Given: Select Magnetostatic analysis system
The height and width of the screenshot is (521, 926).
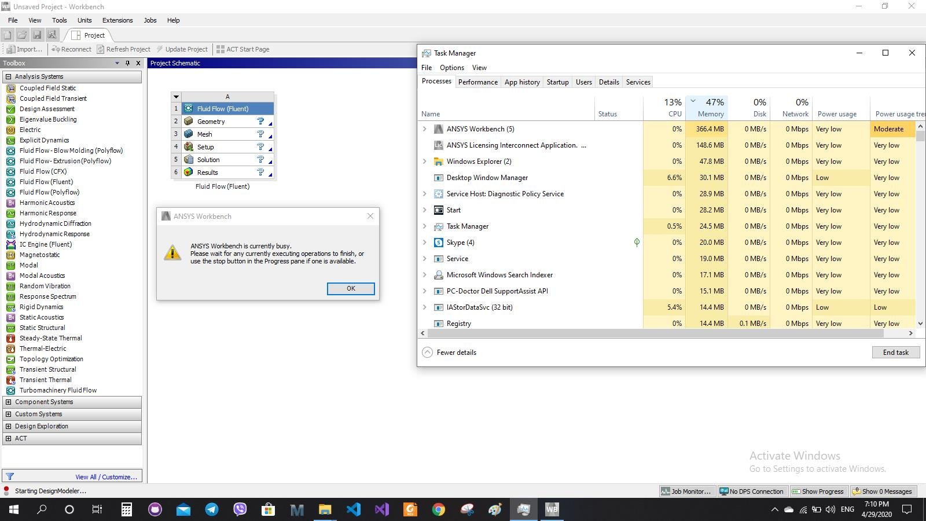Looking at the screenshot, I should point(39,255).
